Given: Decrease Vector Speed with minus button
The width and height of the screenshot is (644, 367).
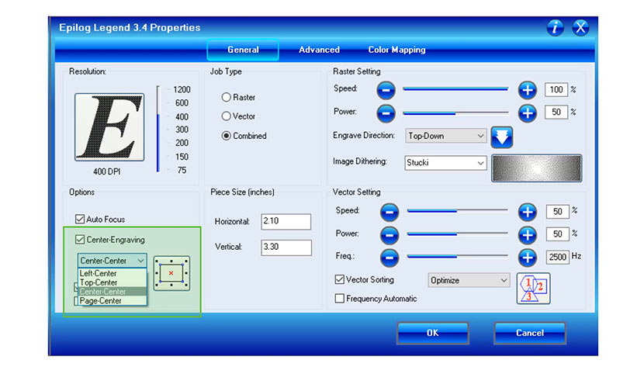Looking at the screenshot, I should point(390,211).
